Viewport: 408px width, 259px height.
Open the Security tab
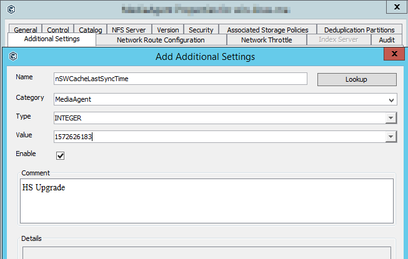tap(201, 29)
